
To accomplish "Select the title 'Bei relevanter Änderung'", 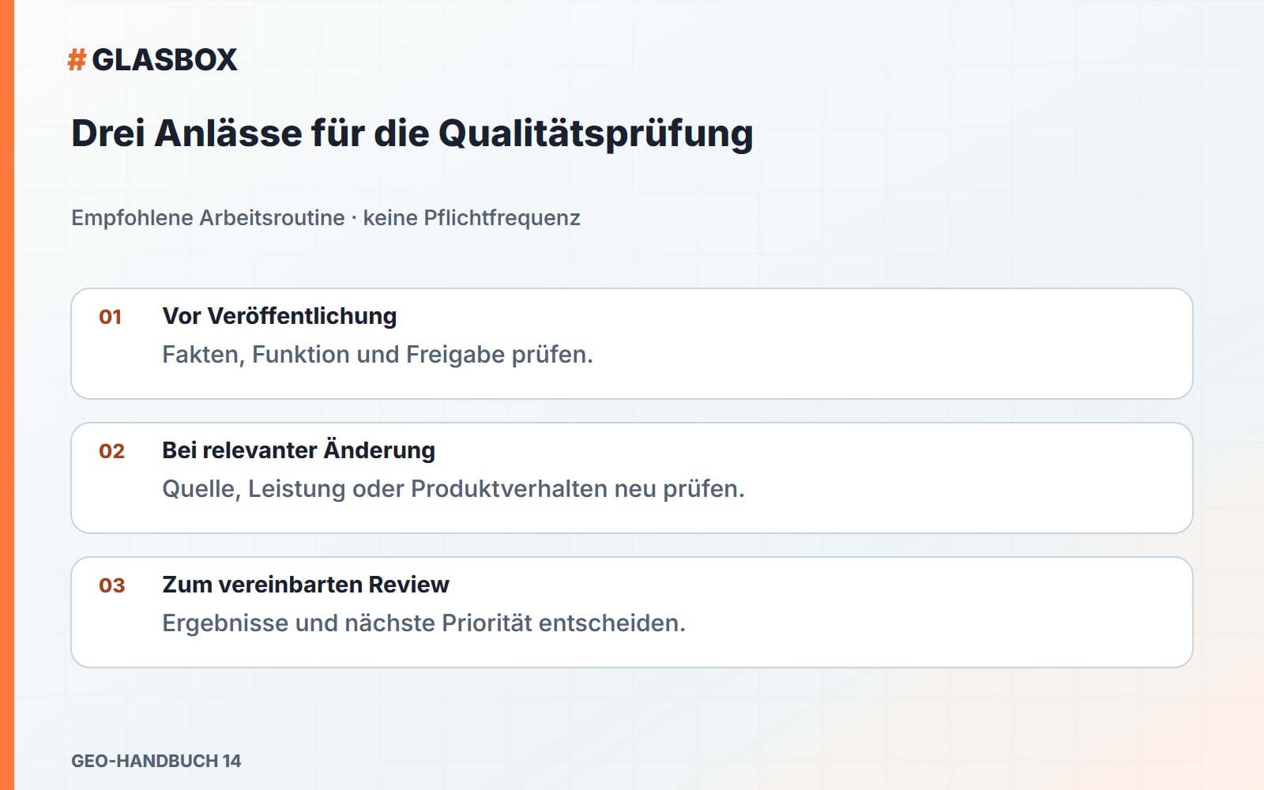I will [299, 450].
